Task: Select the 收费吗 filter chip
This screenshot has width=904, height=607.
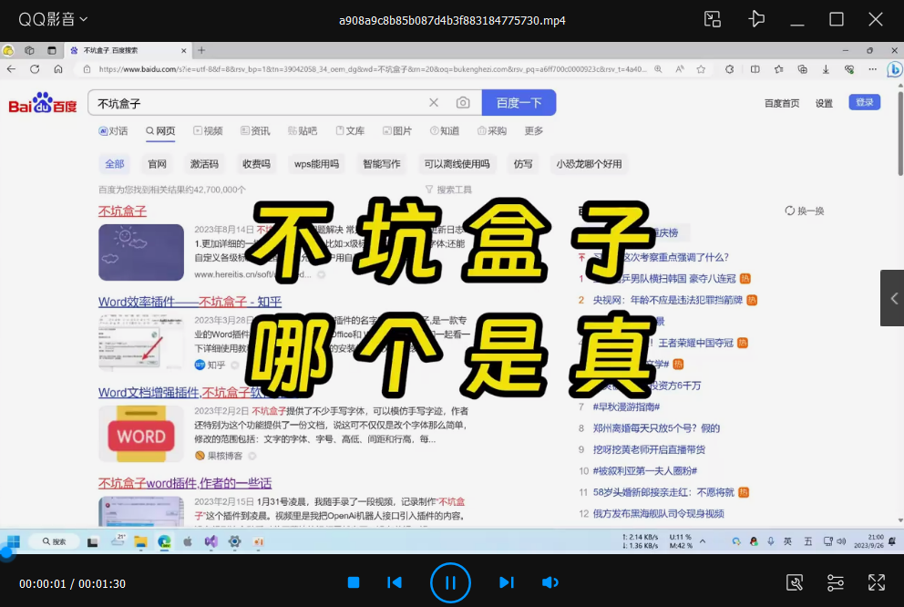Action: pos(256,164)
